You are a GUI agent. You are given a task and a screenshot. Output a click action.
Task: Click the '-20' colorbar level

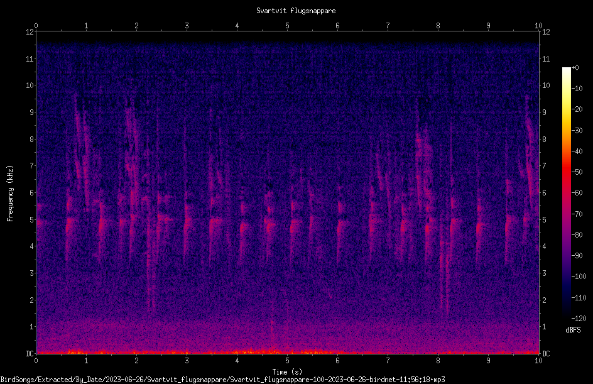click(x=577, y=109)
